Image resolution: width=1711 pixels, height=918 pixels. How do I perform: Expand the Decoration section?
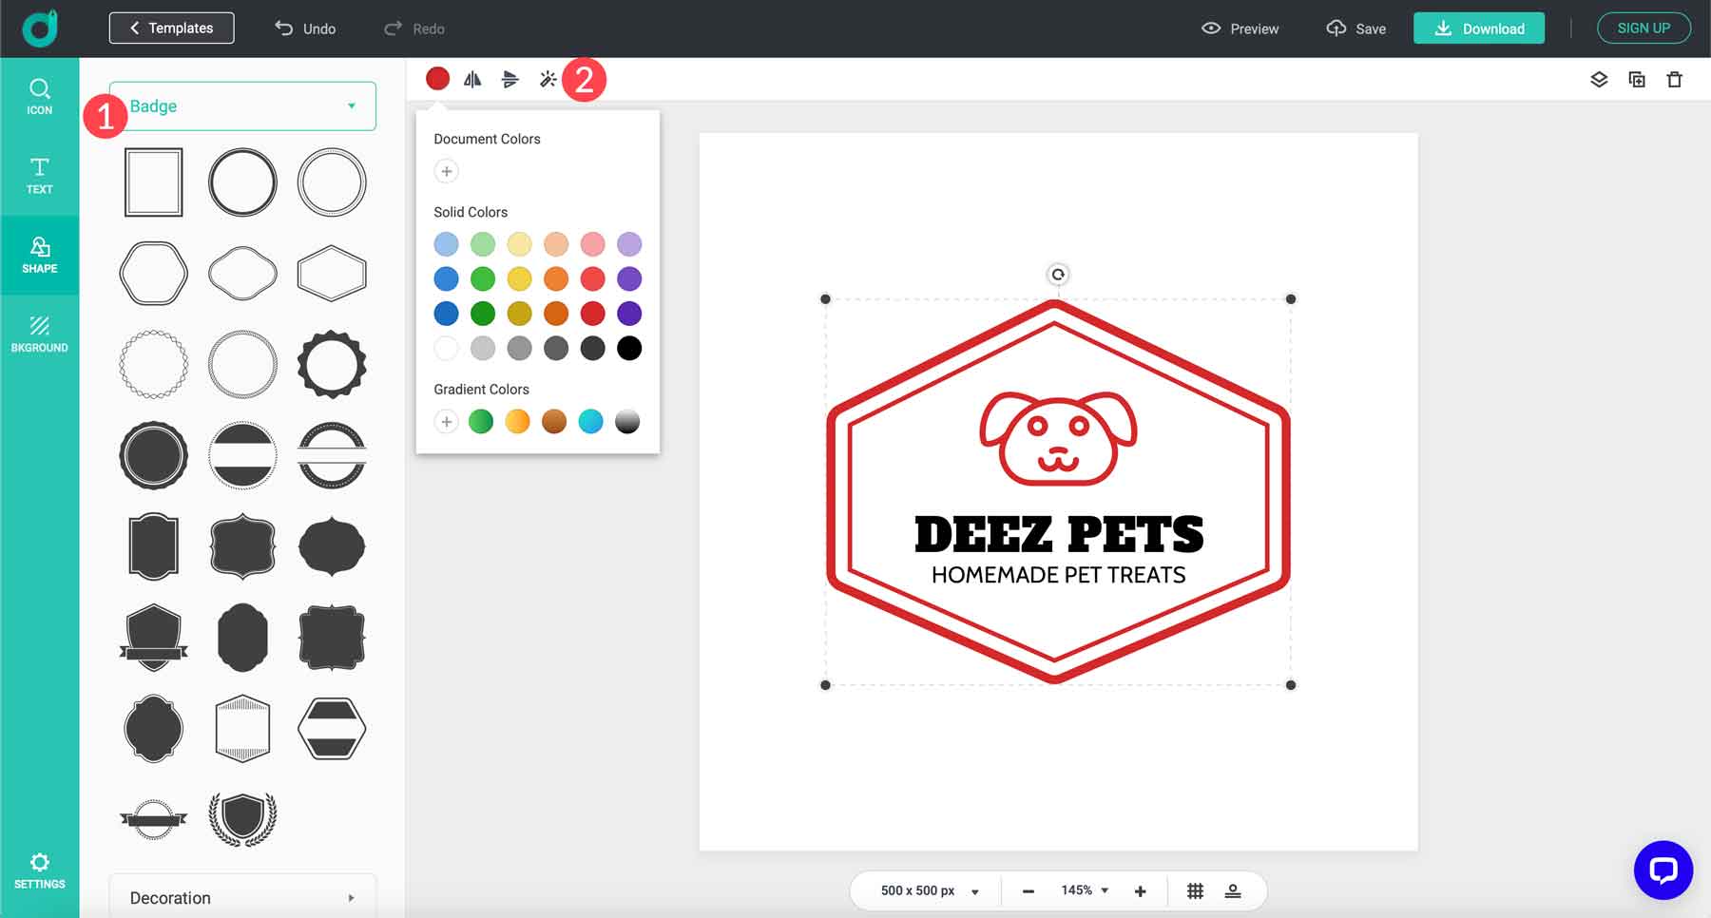coord(242,897)
